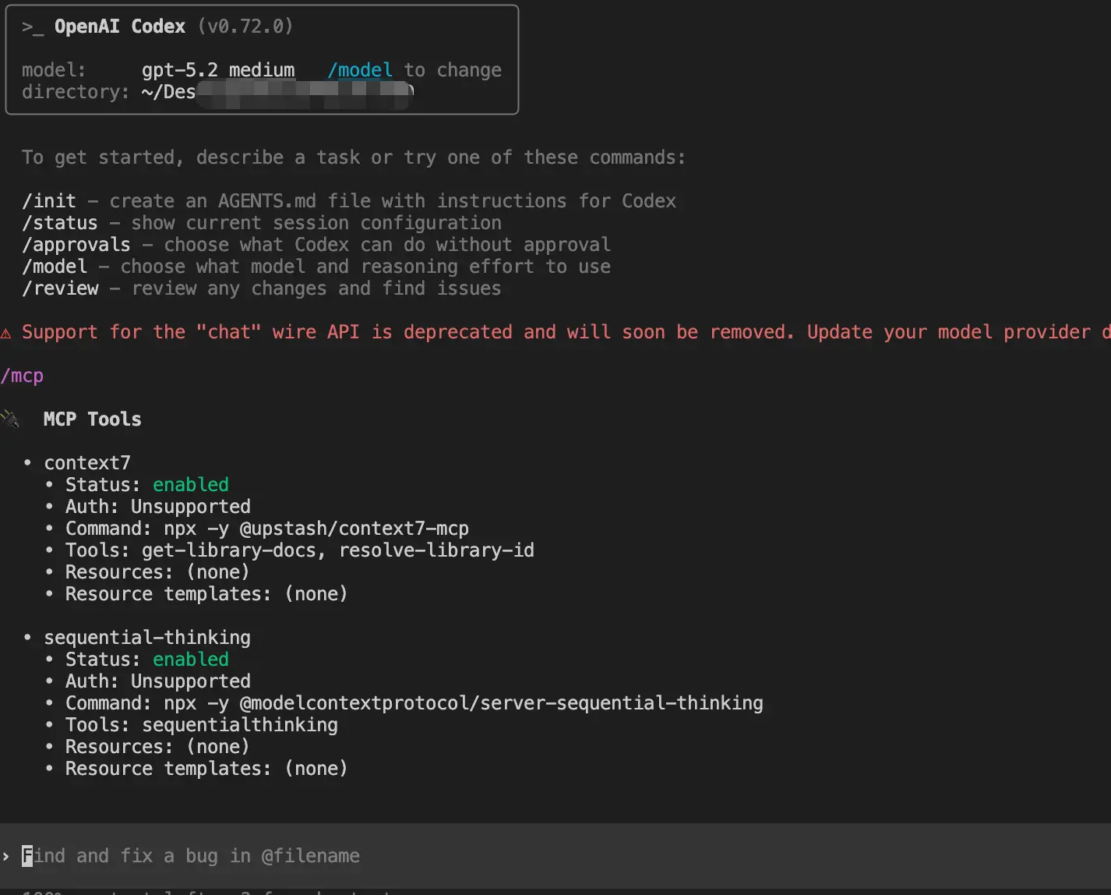The height and width of the screenshot is (895, 1111).
Task: Click the /approvals command text
Action: tap(76, 245)
